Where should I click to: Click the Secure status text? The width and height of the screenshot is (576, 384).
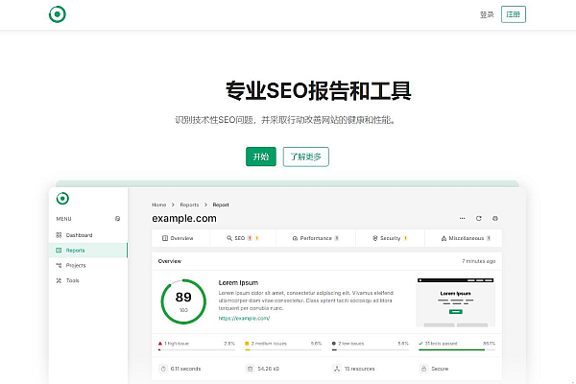pyautogui.click(x=440, y=369)
